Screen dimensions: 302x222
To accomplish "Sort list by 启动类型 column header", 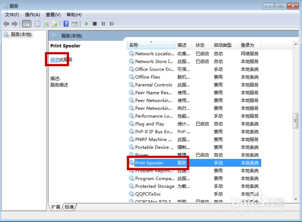I will click(222, 45).
